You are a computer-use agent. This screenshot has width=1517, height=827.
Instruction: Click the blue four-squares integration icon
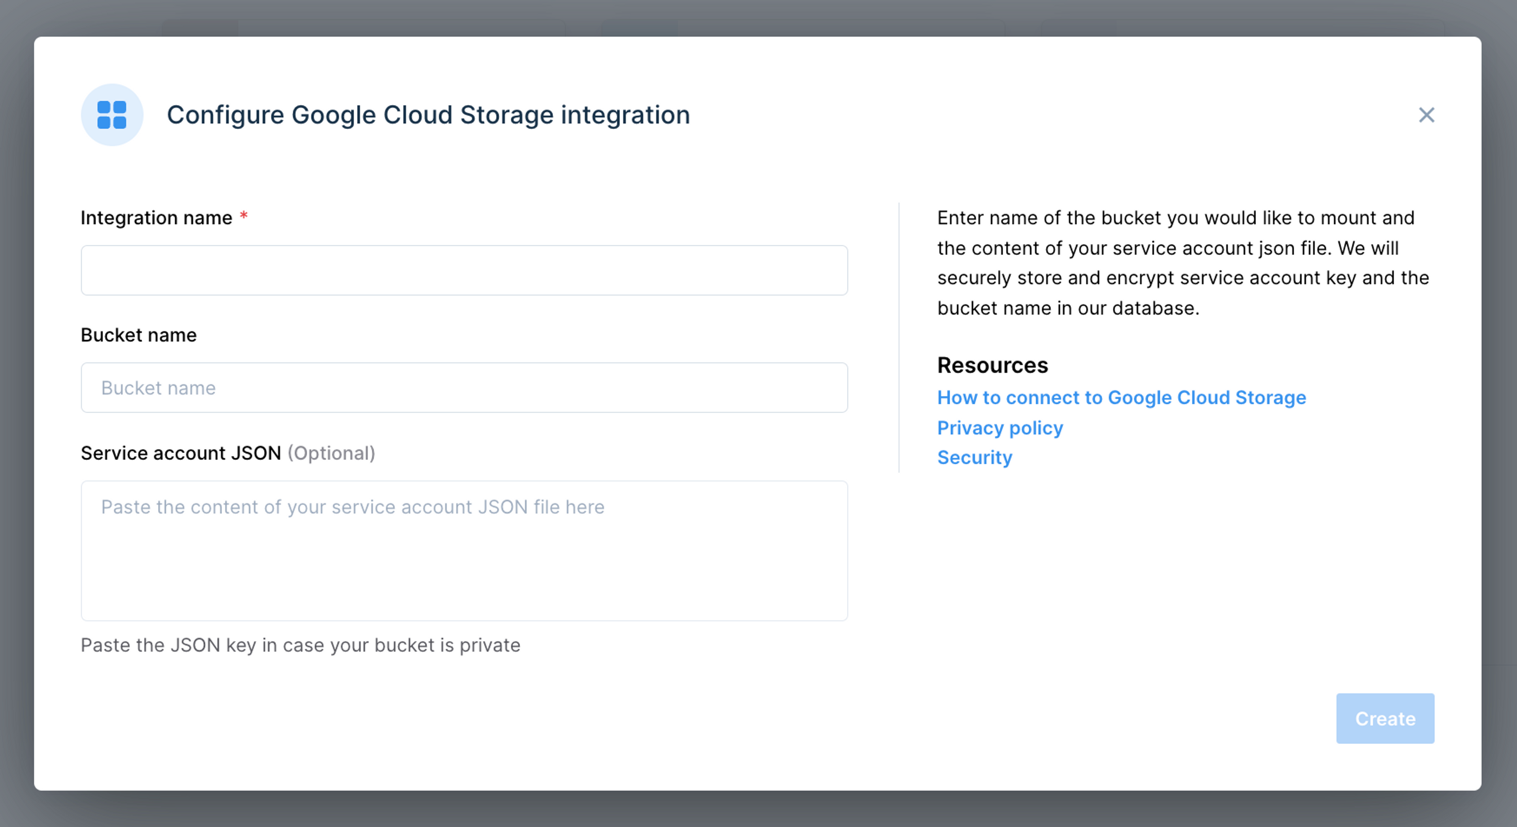tap(112, 115)
